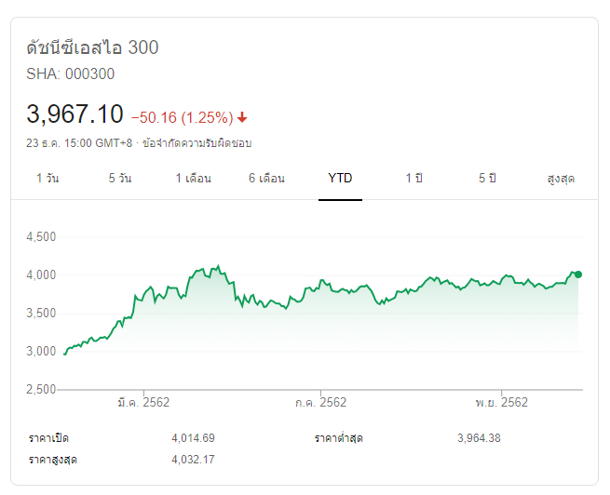Select the สูงสุด max range tab
The width and height of the screenshot is (610, 495).
click(x=561, y=178)
